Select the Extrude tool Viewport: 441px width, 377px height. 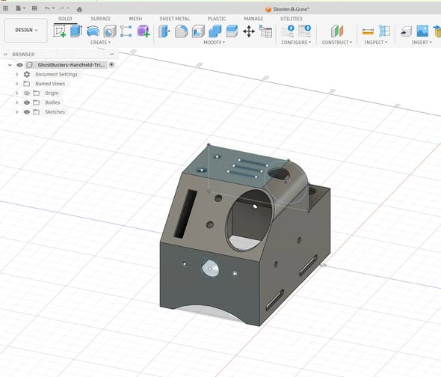click(x=76, y=31)
